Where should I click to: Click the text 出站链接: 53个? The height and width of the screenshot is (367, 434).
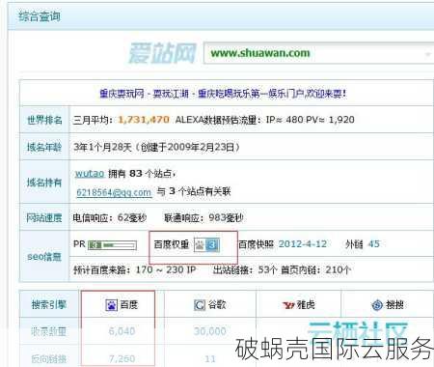[245, 269]
